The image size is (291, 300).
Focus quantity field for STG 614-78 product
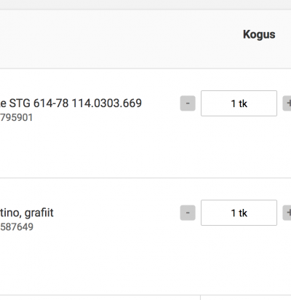tap(239, 103)
